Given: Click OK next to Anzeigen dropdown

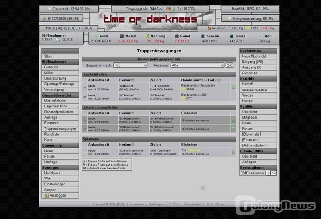Looking at the screenshot, I should point(230,66).
